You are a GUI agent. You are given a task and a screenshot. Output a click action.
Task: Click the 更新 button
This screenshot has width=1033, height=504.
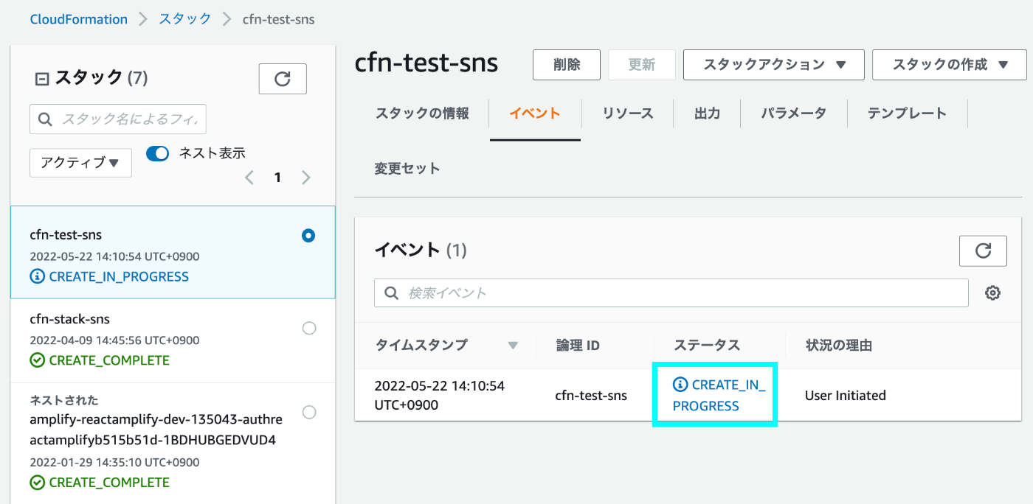tap(642, 65)
